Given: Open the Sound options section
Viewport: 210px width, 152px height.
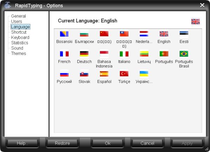Looking at the screenshot, I should [x=17, y=48].
